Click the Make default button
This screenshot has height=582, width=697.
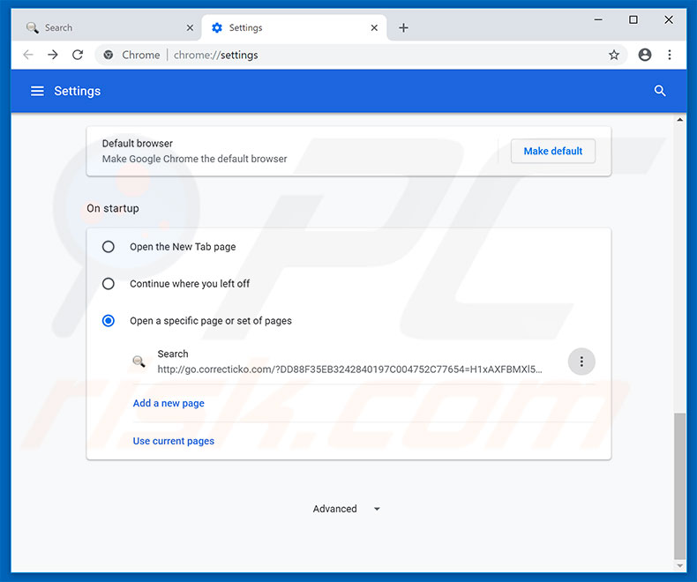[553, 151]
